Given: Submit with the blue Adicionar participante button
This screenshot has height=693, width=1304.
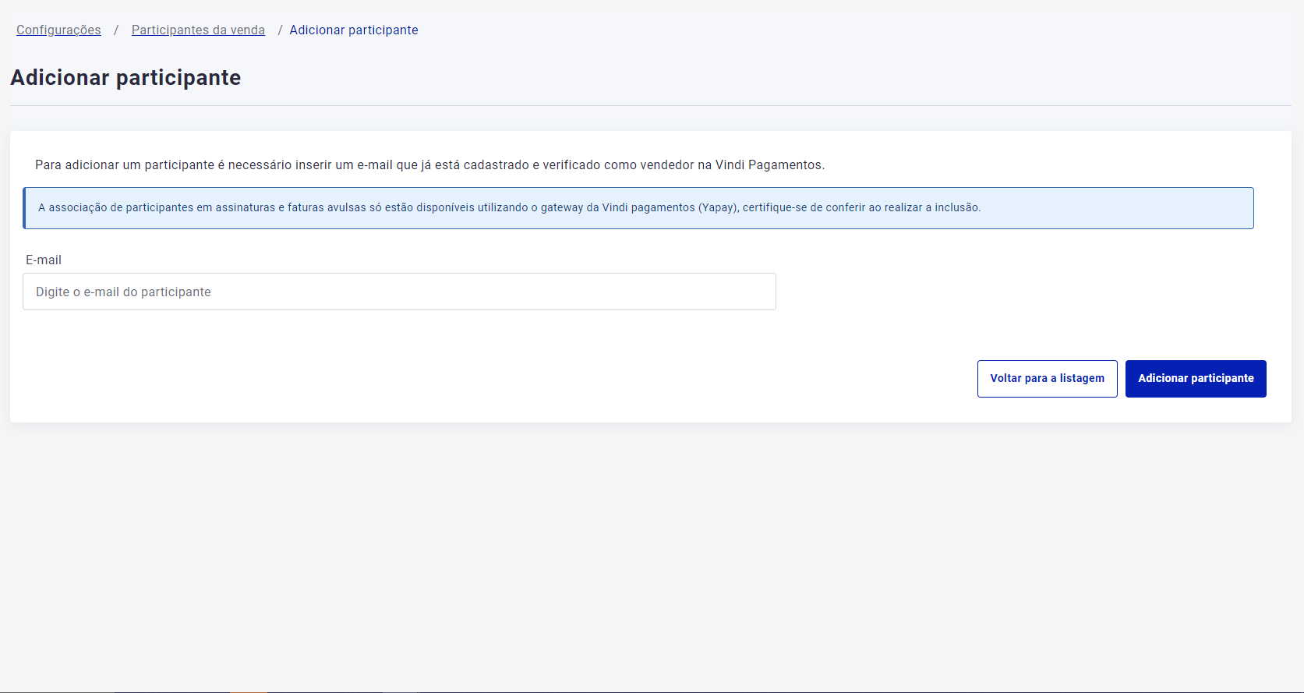Looking at the screenshot, I should click(x=1196, y=379).
